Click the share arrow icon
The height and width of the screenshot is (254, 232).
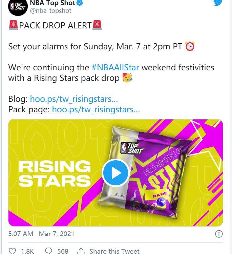(x=81, y=251)
